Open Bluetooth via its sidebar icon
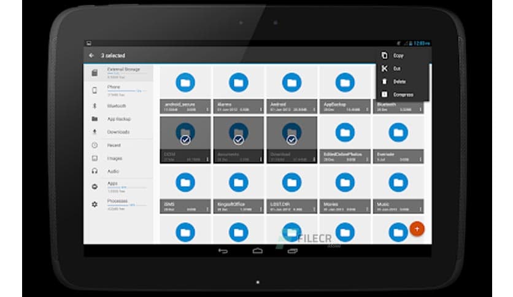513x297 pixels. (94, 106)
